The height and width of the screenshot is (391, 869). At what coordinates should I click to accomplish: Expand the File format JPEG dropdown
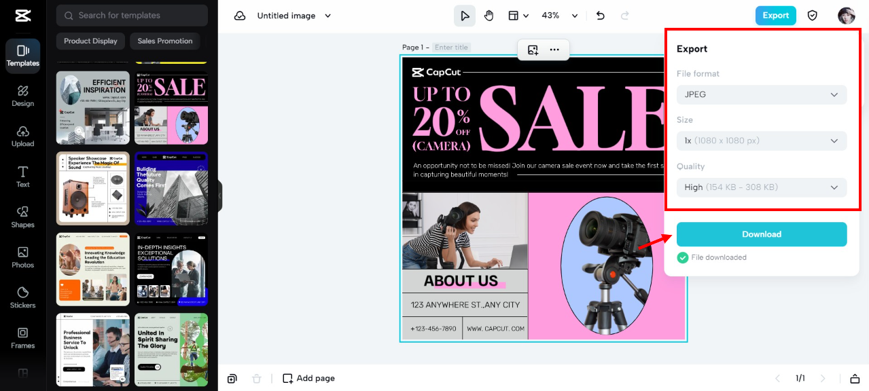[761, 94]
